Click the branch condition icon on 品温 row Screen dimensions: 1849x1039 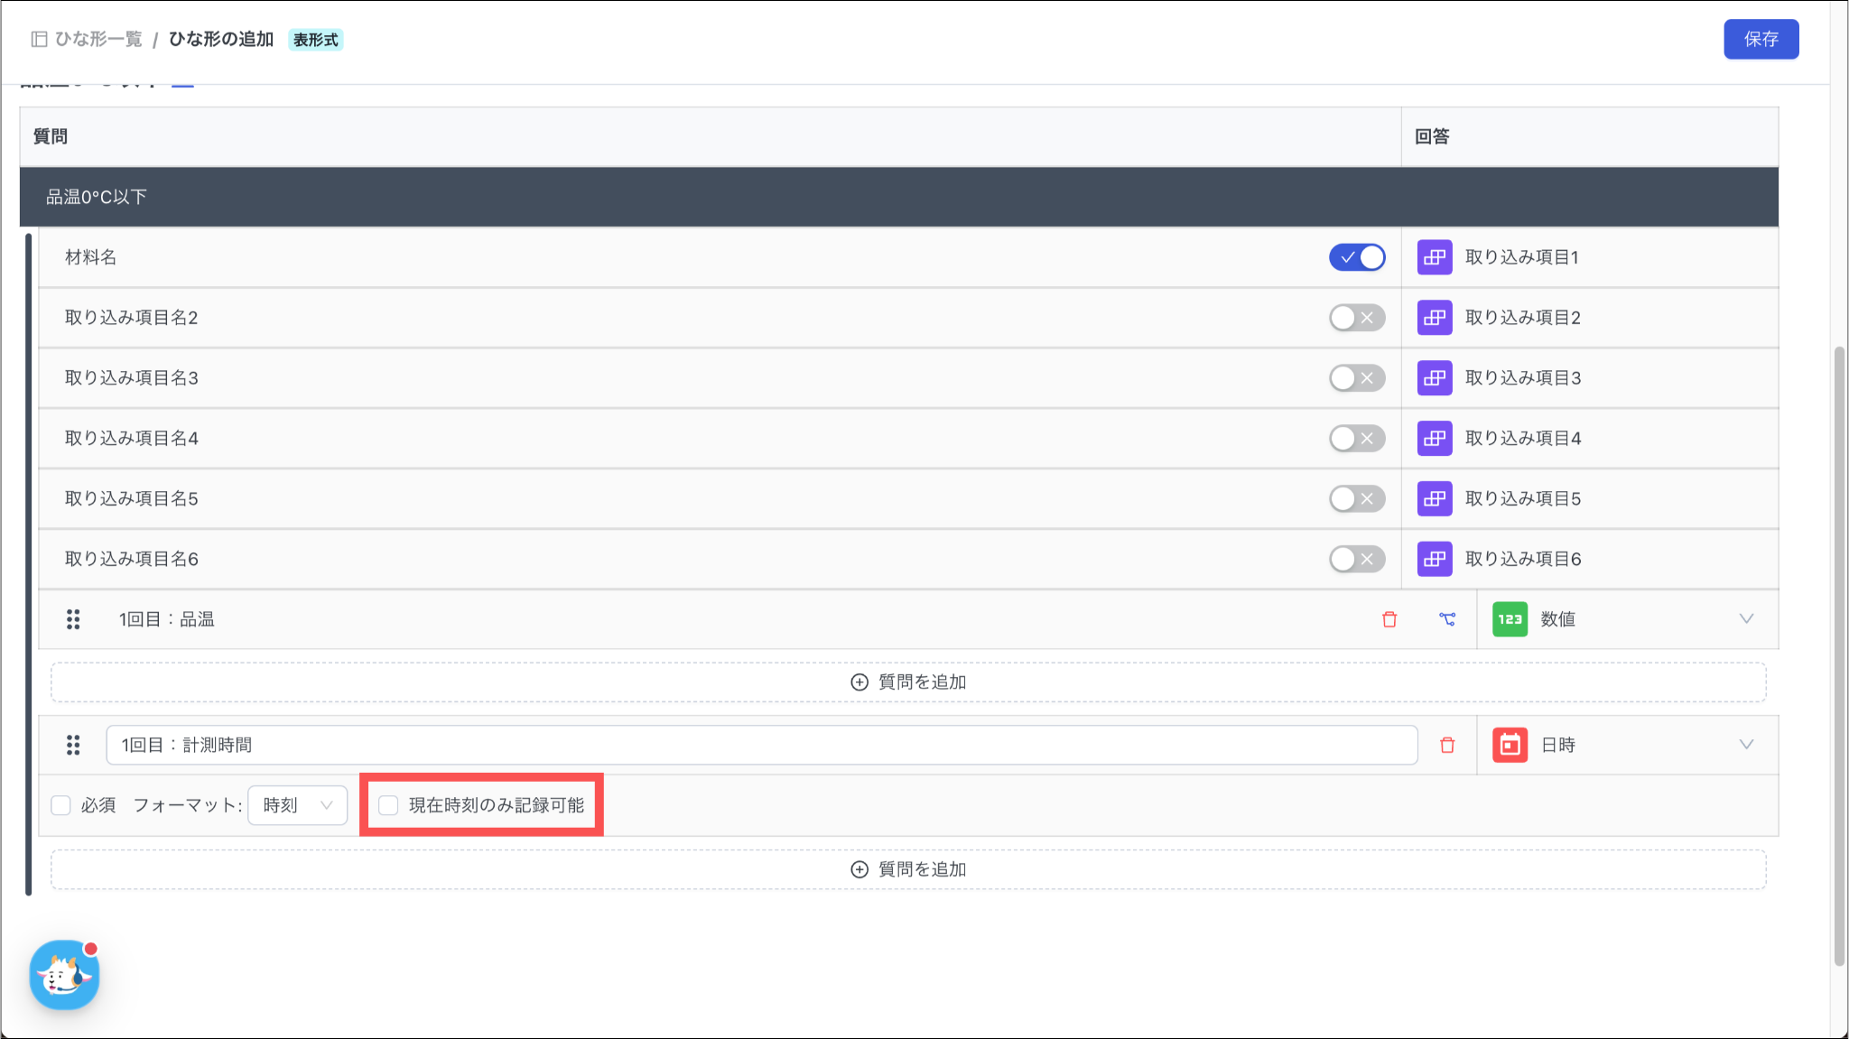click(1447, 619)
